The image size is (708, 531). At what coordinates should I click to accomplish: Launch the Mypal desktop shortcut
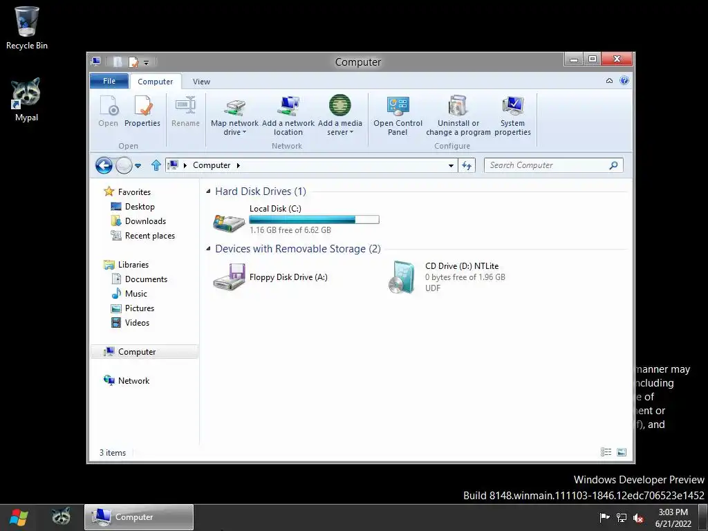pos(26,100)
